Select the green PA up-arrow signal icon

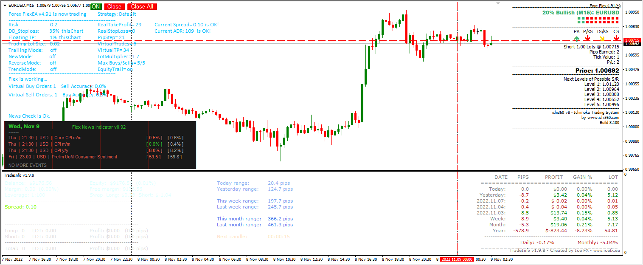click(576, 38)
